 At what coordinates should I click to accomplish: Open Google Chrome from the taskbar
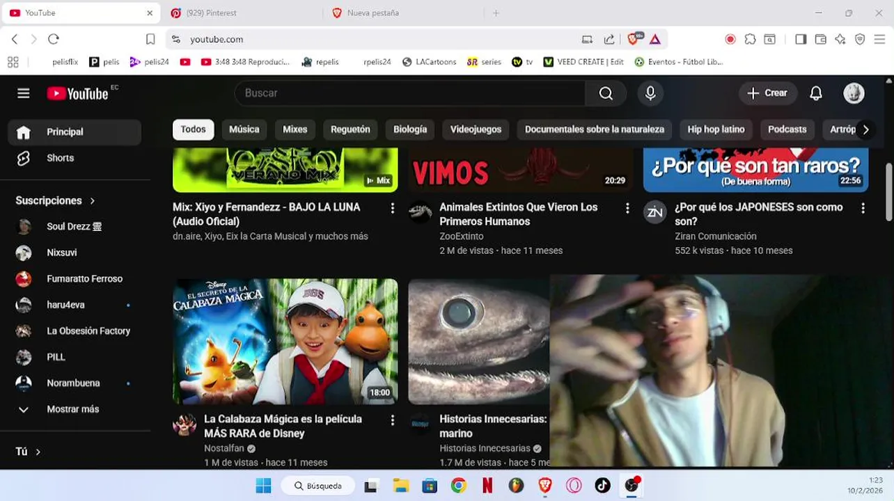(458, 486)
